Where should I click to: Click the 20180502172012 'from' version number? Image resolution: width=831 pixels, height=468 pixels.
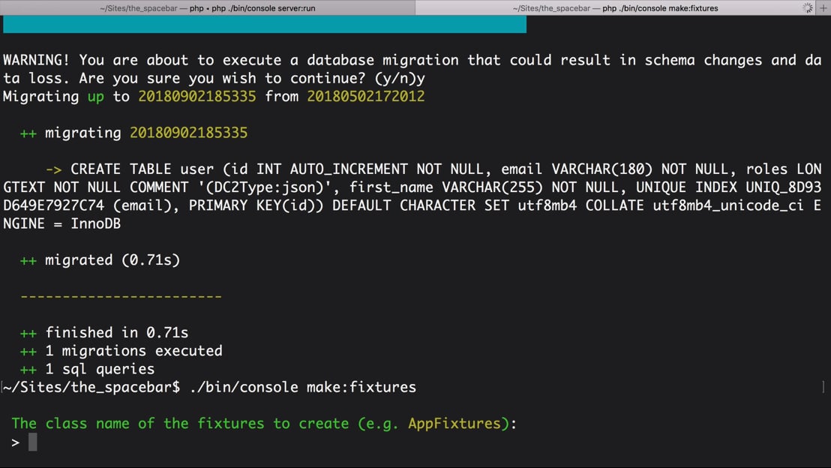point(366,97)
